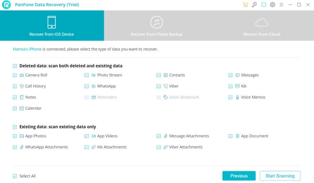The image size is (314, 183).
Task: Click the Viber Attachments paperclip icon
Action: [165, 147]
